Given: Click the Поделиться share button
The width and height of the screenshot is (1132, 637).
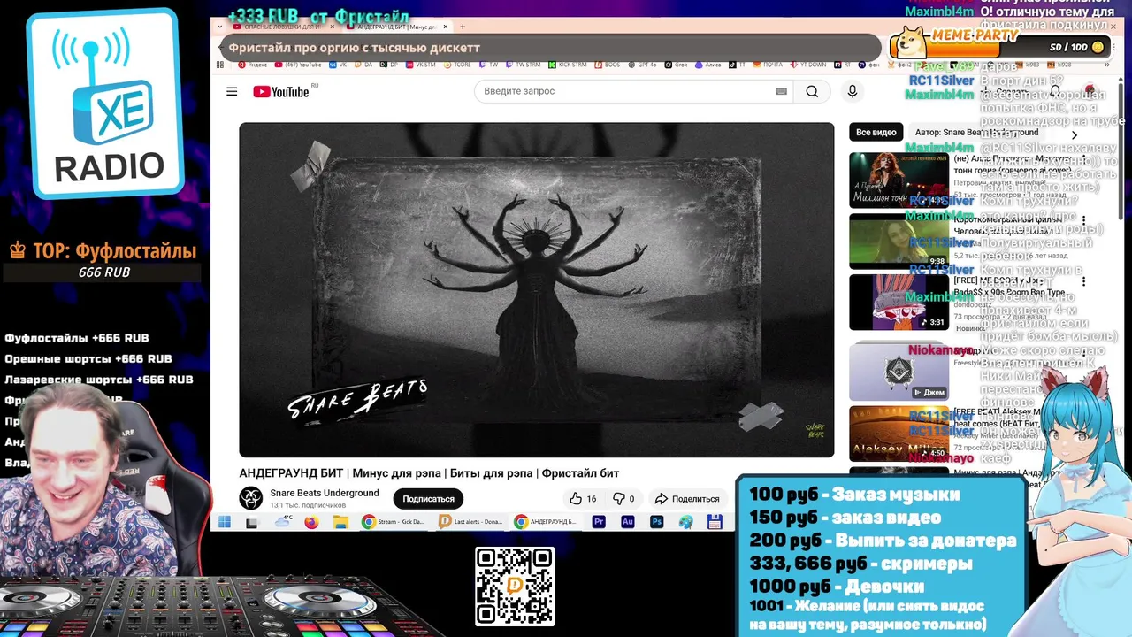Looking at the screenshot, I should click(687, 499).
